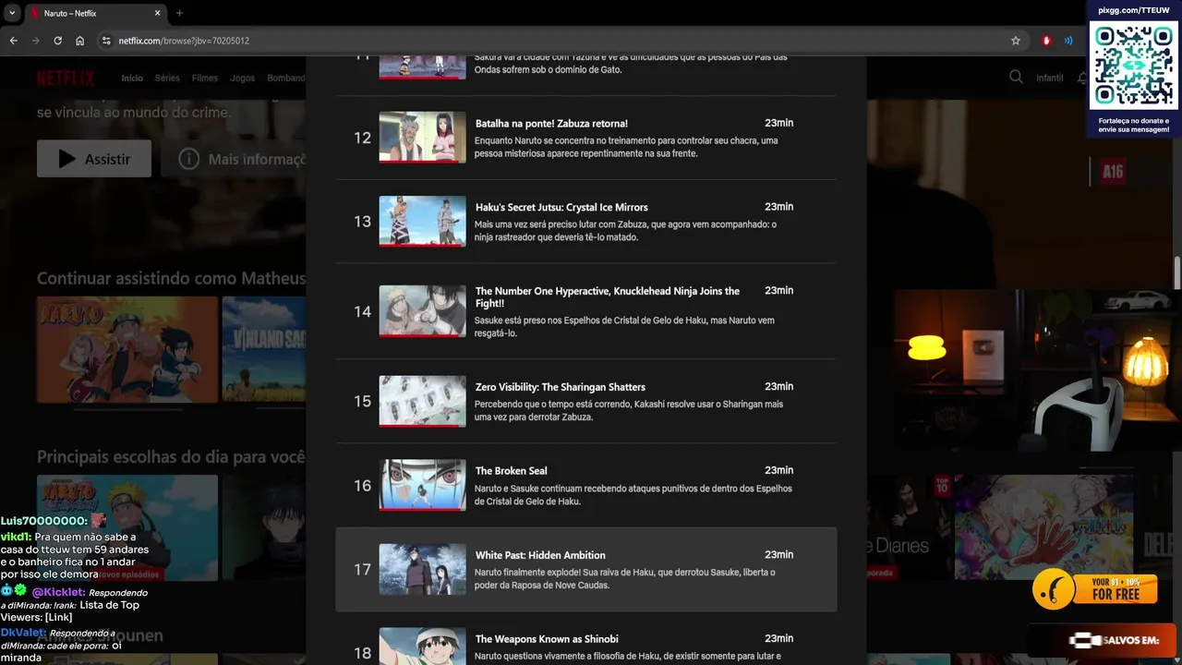This screenshot has height=665, width=1182.
Task: Bookmark this page with the star icon
Action: [1016, 41]
